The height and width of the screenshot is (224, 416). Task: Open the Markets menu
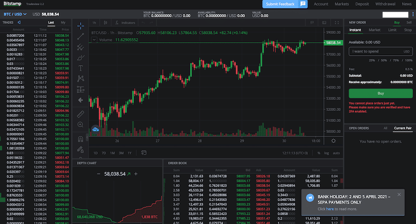point(342,4)
